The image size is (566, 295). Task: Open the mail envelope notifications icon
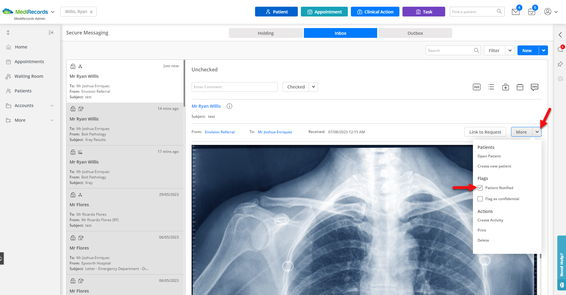coord(516,12)
